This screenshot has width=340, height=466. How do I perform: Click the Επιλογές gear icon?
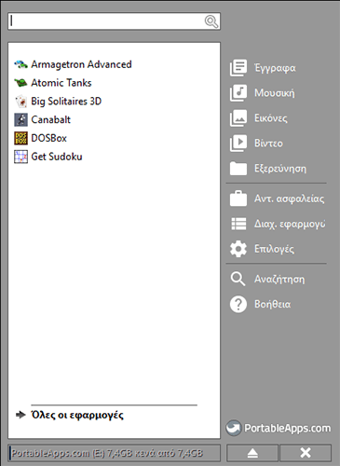(238, 249)
